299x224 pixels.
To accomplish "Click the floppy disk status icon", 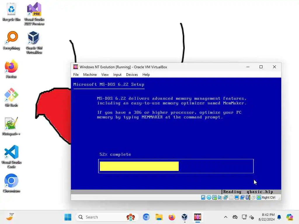I will tap(214, 197).
